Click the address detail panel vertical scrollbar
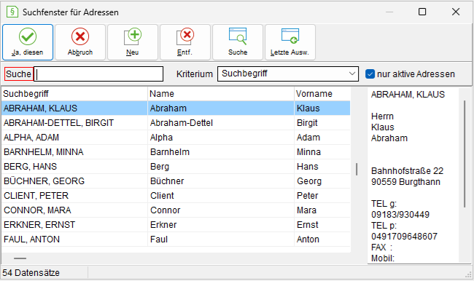The height and width of the screenshot is (281, 474). click(x=465, y=154)
